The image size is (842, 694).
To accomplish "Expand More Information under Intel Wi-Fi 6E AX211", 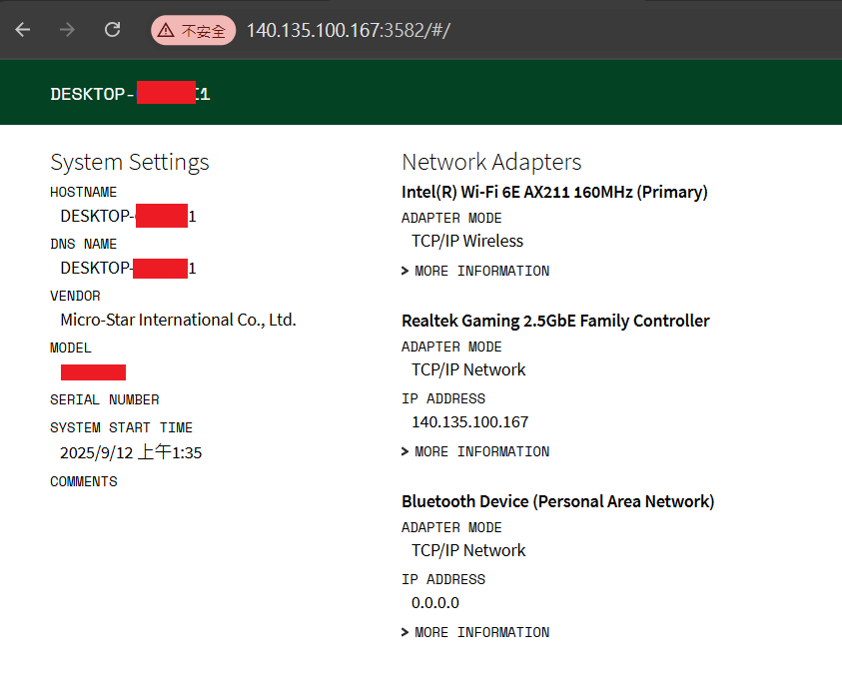I will [475, 271].
